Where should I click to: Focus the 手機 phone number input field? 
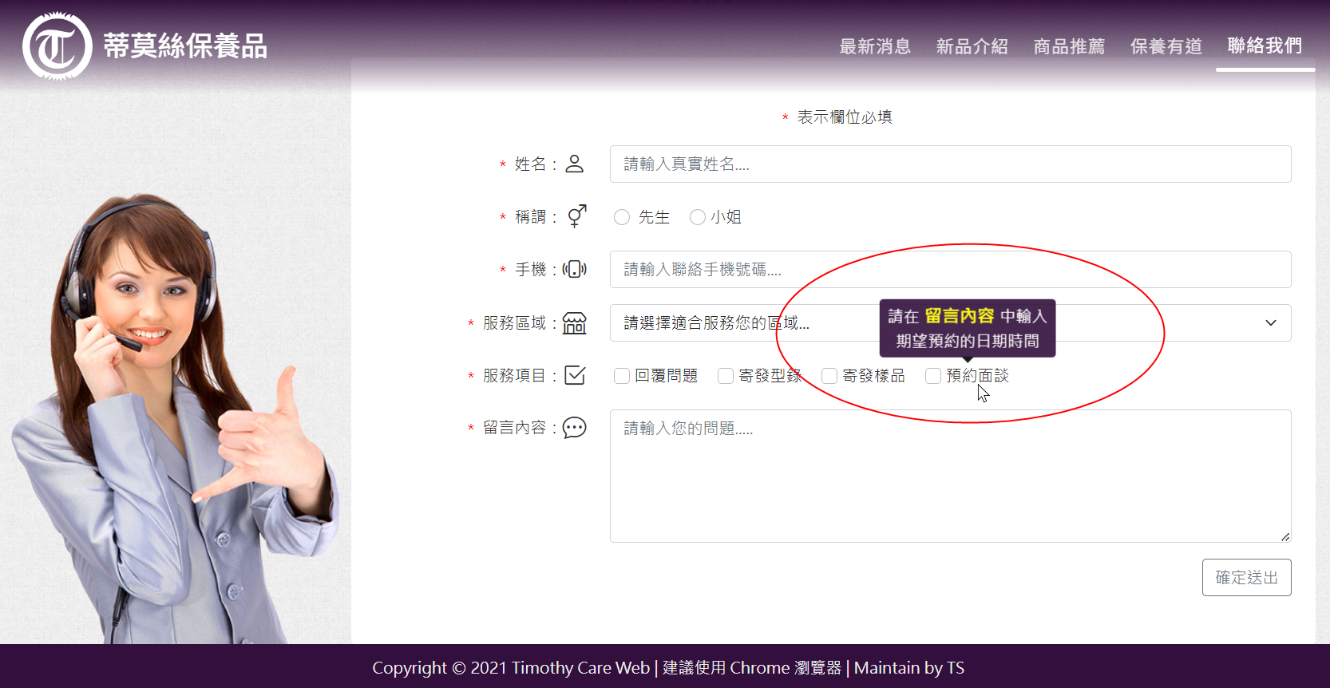pyautogui.click(x=950, y=270)
